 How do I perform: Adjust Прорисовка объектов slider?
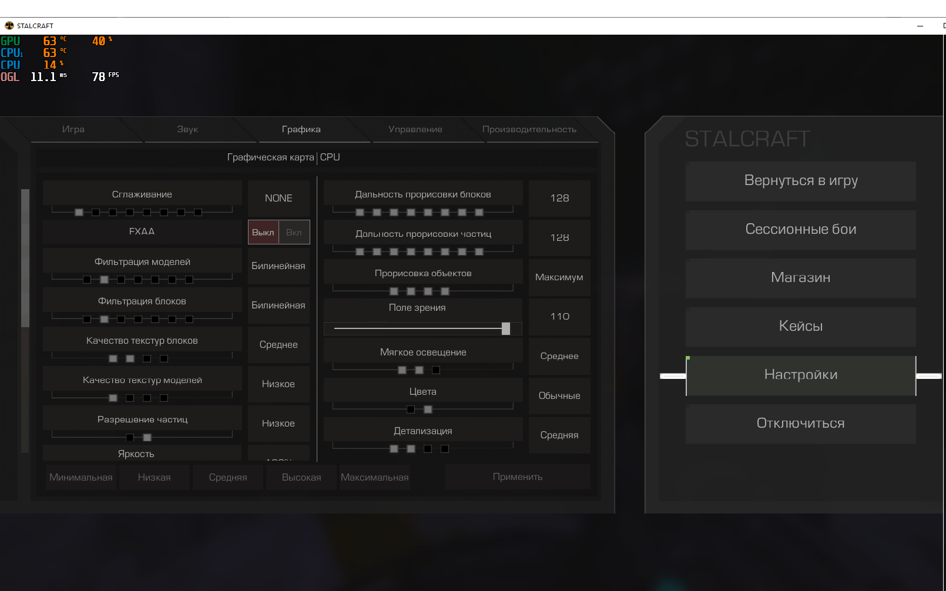point(423,291)
